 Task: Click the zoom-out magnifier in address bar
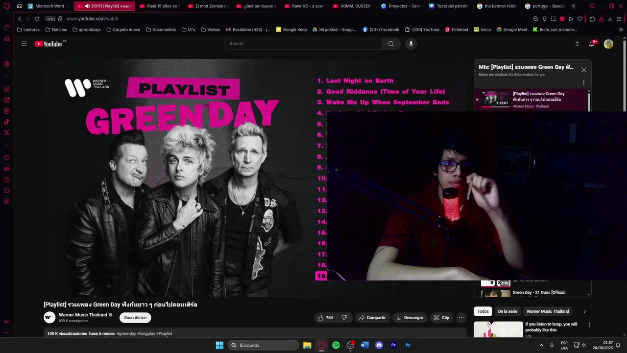tap(535, 19)
